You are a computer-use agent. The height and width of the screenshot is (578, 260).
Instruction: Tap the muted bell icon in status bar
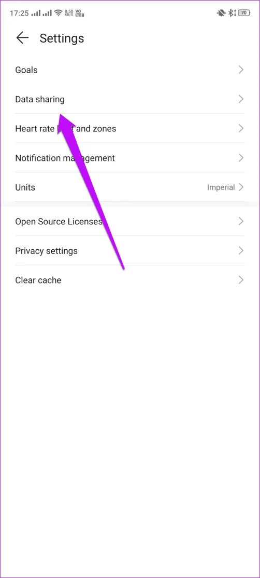coord(221,14)
